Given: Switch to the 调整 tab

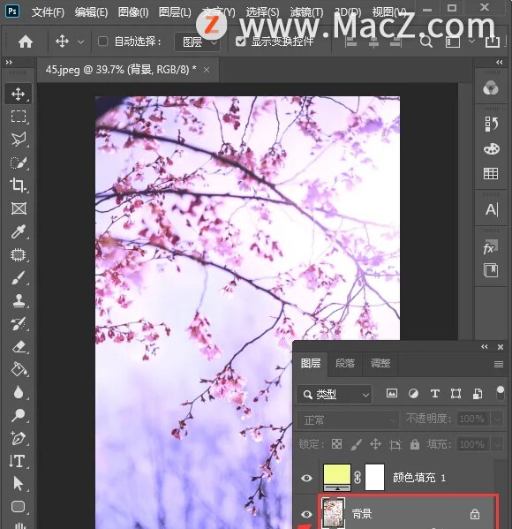Looking at the screenshot, I should (x=380, y=363).
